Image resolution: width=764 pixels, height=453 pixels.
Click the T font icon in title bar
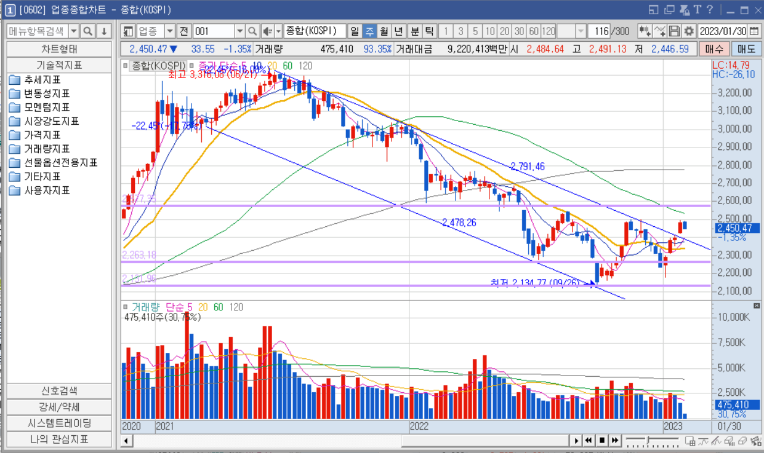tap(697, 10)
